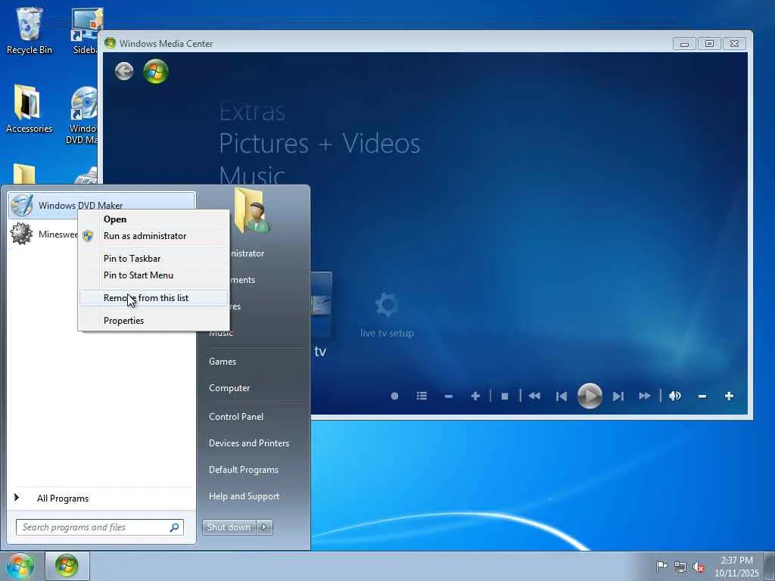Choose Open in the context menu

154,219
